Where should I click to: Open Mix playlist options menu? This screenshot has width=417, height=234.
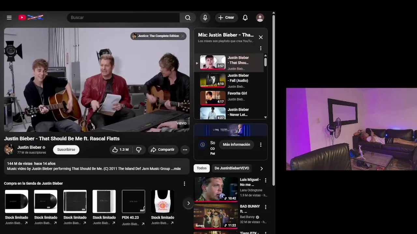click(261, 48)
